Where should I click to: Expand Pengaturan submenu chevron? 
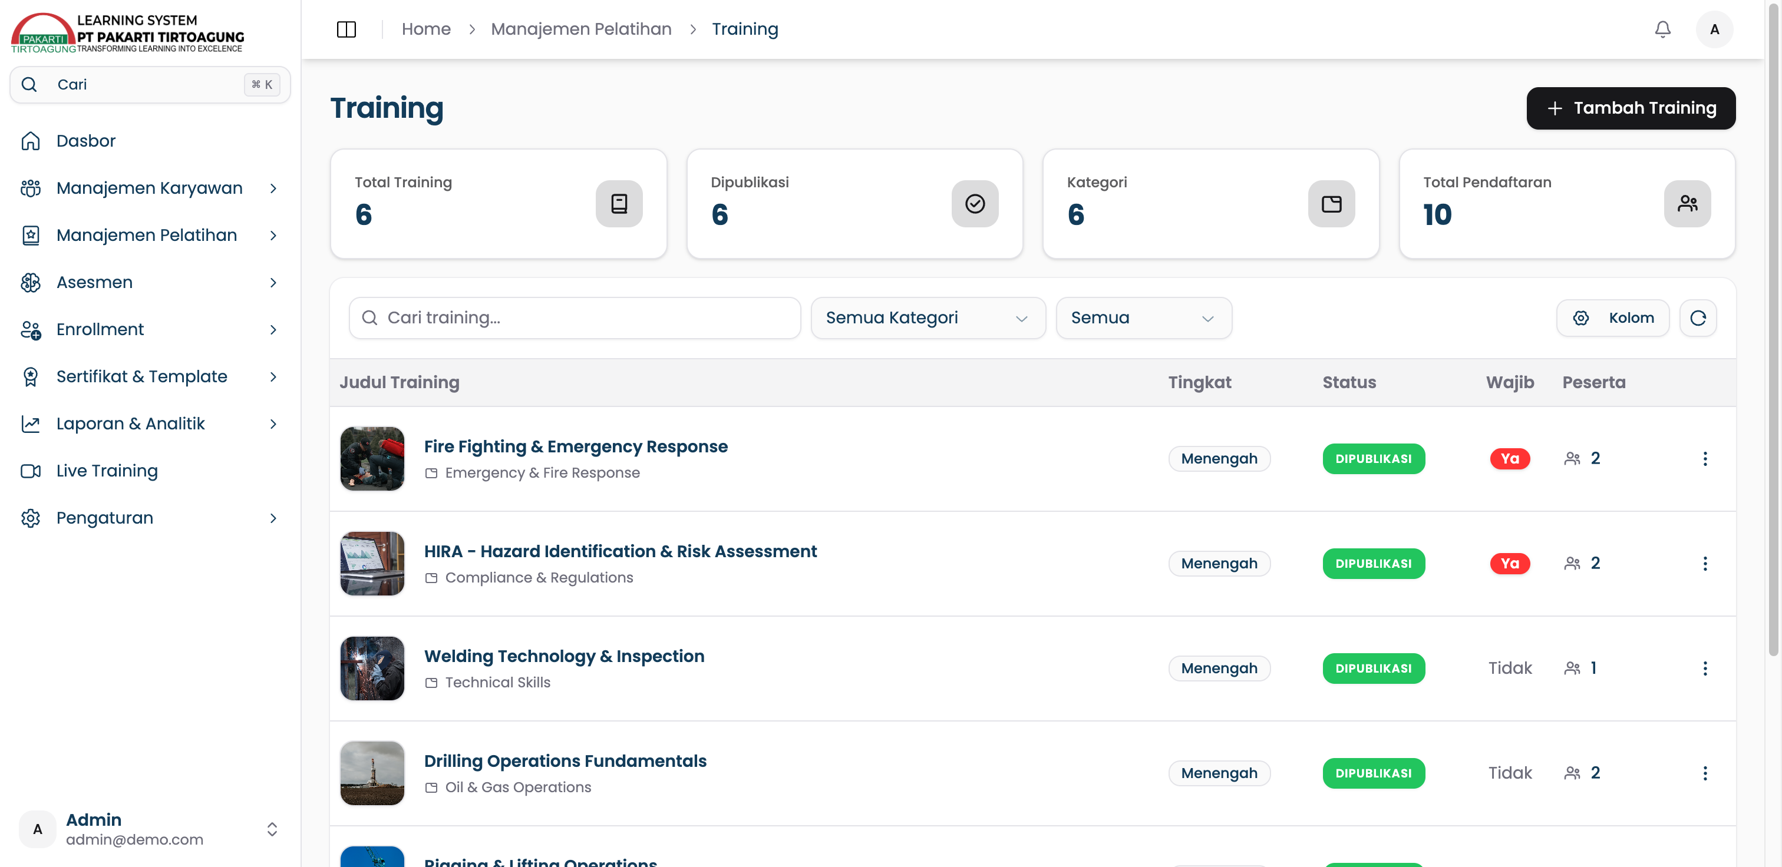click(273, 518)
